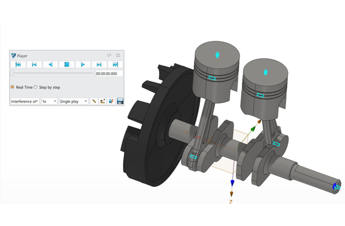Click the speech bubble icon in Player title
The width and height of the screenshot is (345, 226).
pyautogui.click(x=109, y=55)
